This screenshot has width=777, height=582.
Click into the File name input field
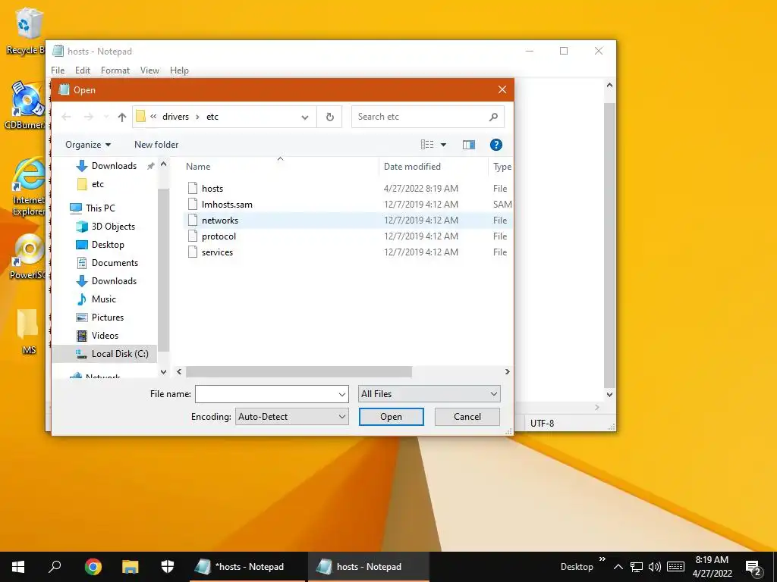pos(266,394)
